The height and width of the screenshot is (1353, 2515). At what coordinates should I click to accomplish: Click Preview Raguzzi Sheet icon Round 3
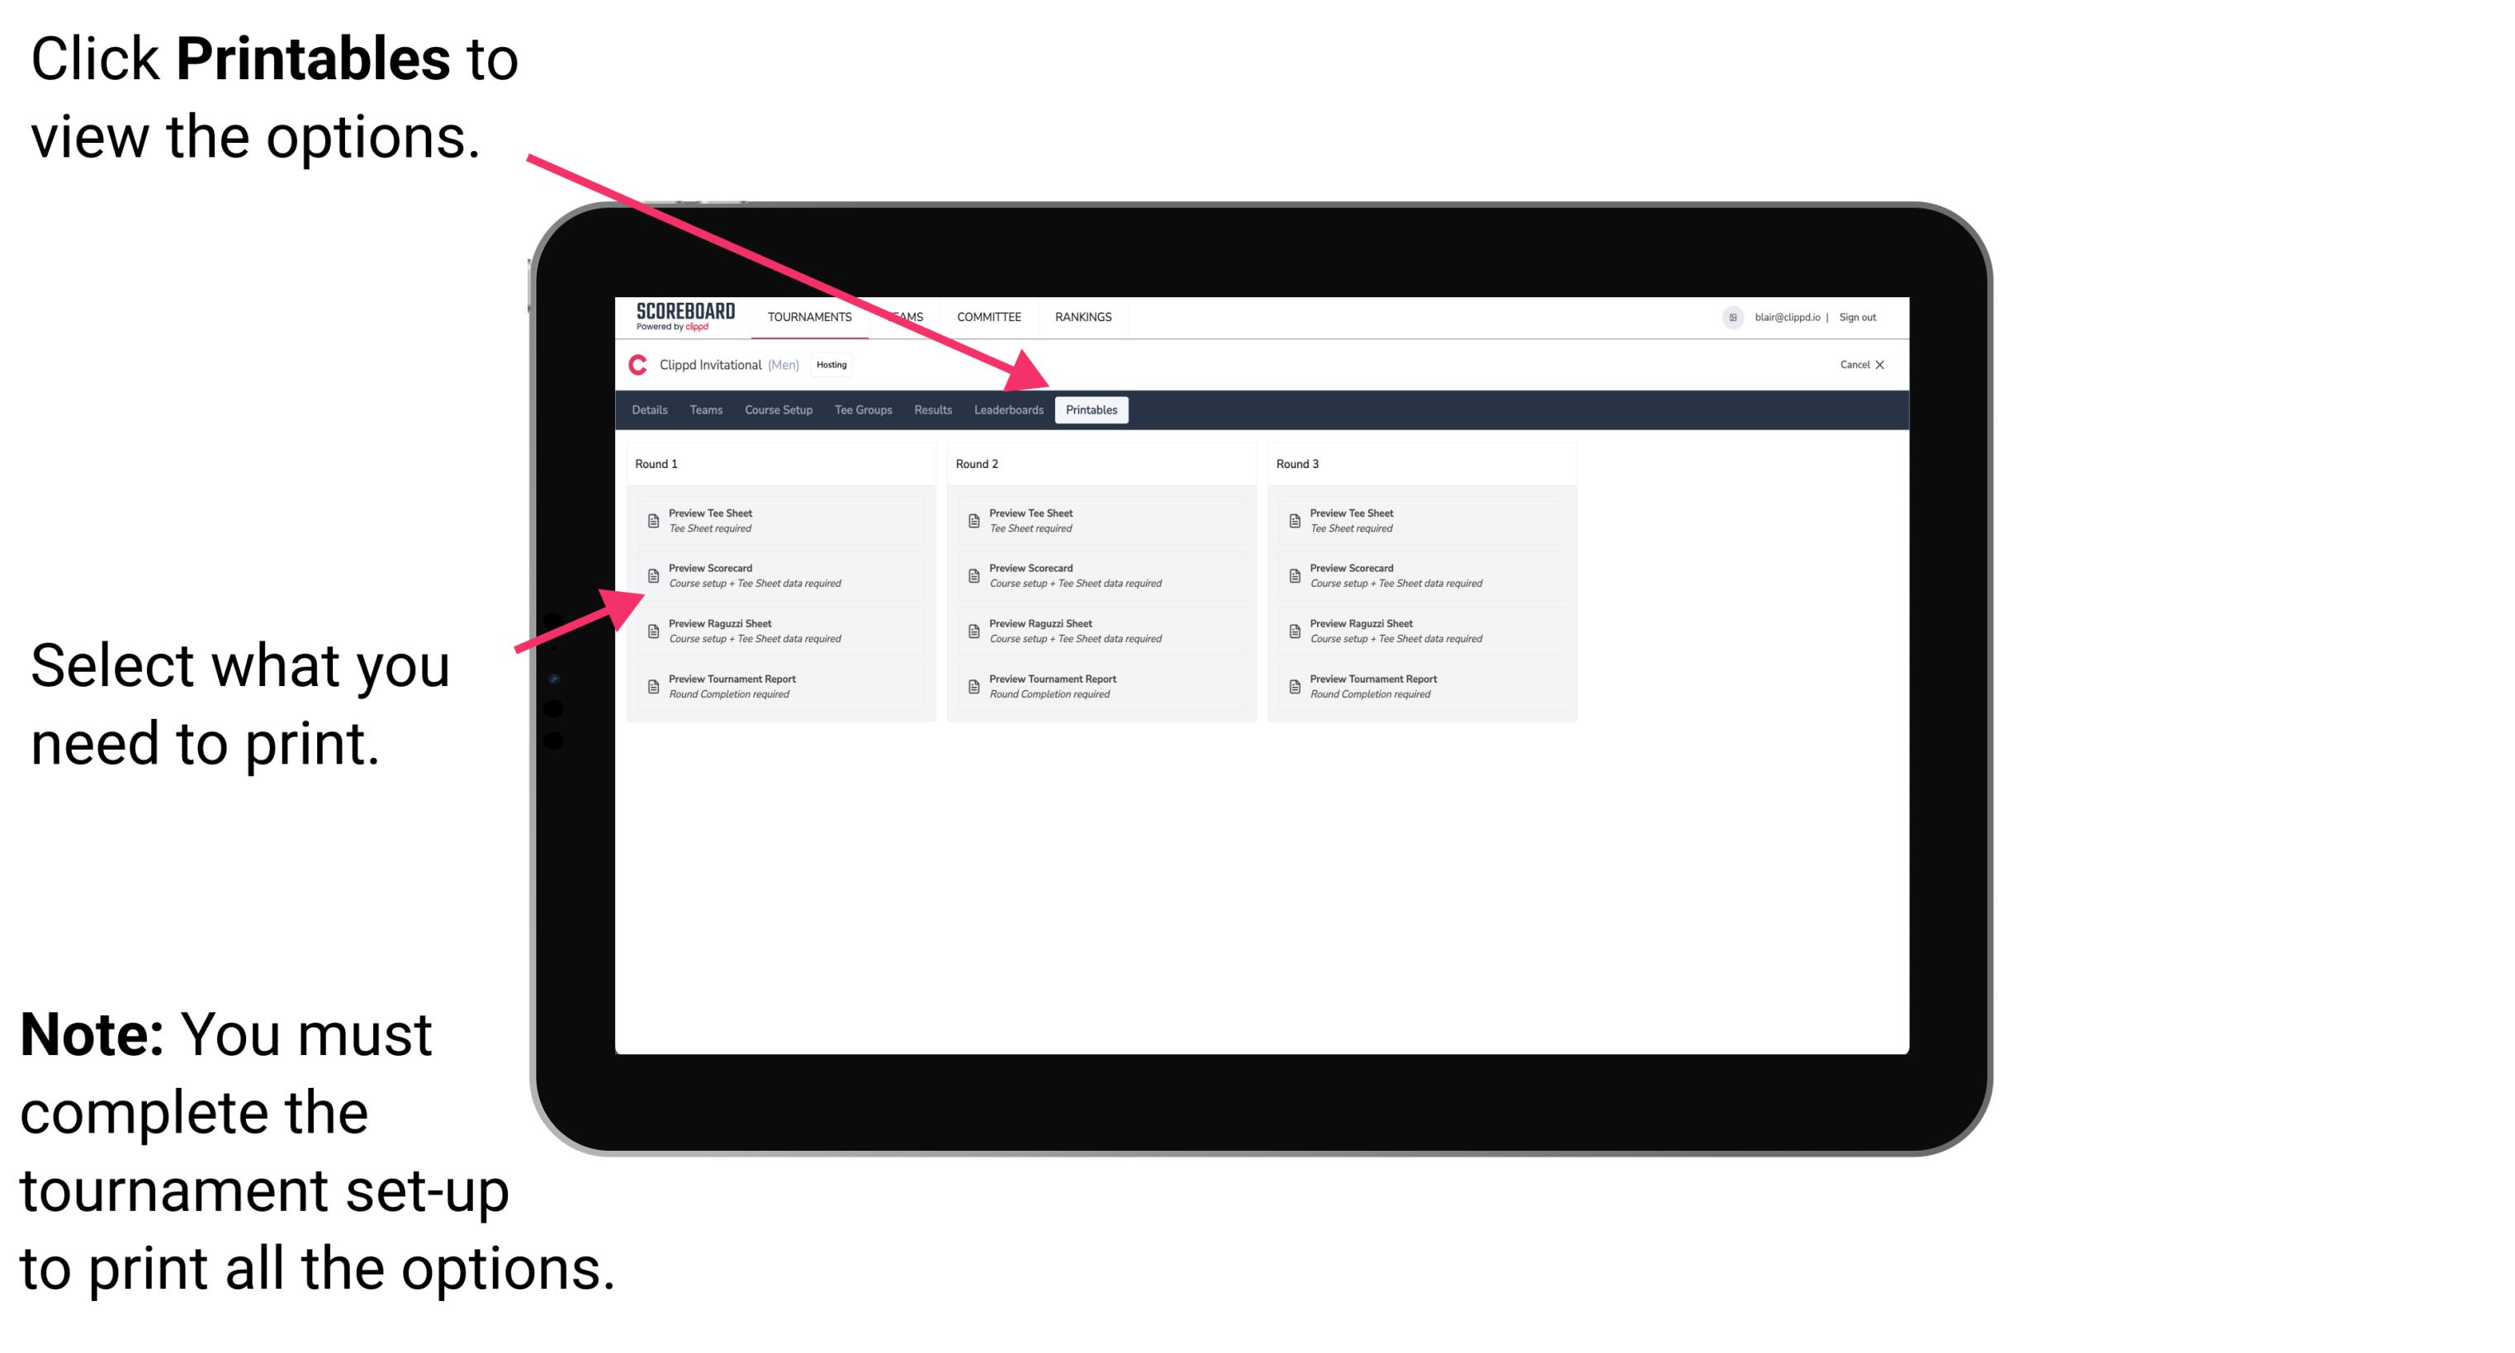pos(1296,630)
